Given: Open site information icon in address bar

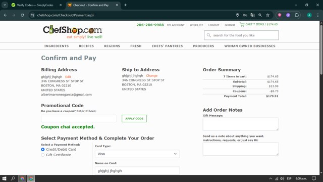Looking at the screenshot, I should pyautogui.click(x=32, y=15).
